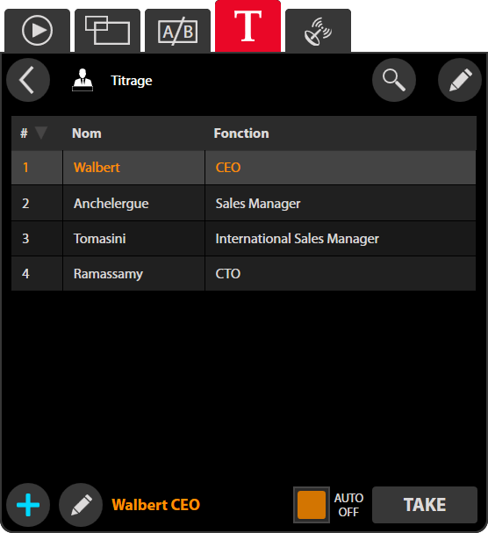Screen dimensions: 488x533
Task: Click the AUTO OFF label
Action: (348, 505)
